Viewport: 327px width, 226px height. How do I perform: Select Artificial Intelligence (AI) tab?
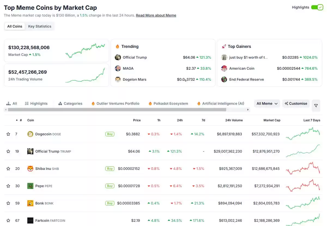point(220,103)
